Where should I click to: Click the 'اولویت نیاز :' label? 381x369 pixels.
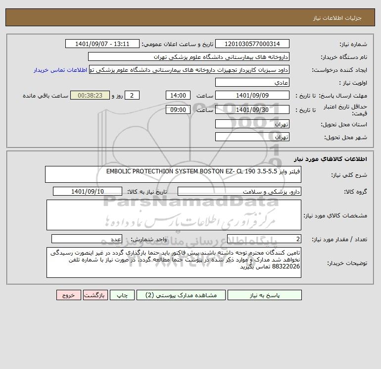353,83
